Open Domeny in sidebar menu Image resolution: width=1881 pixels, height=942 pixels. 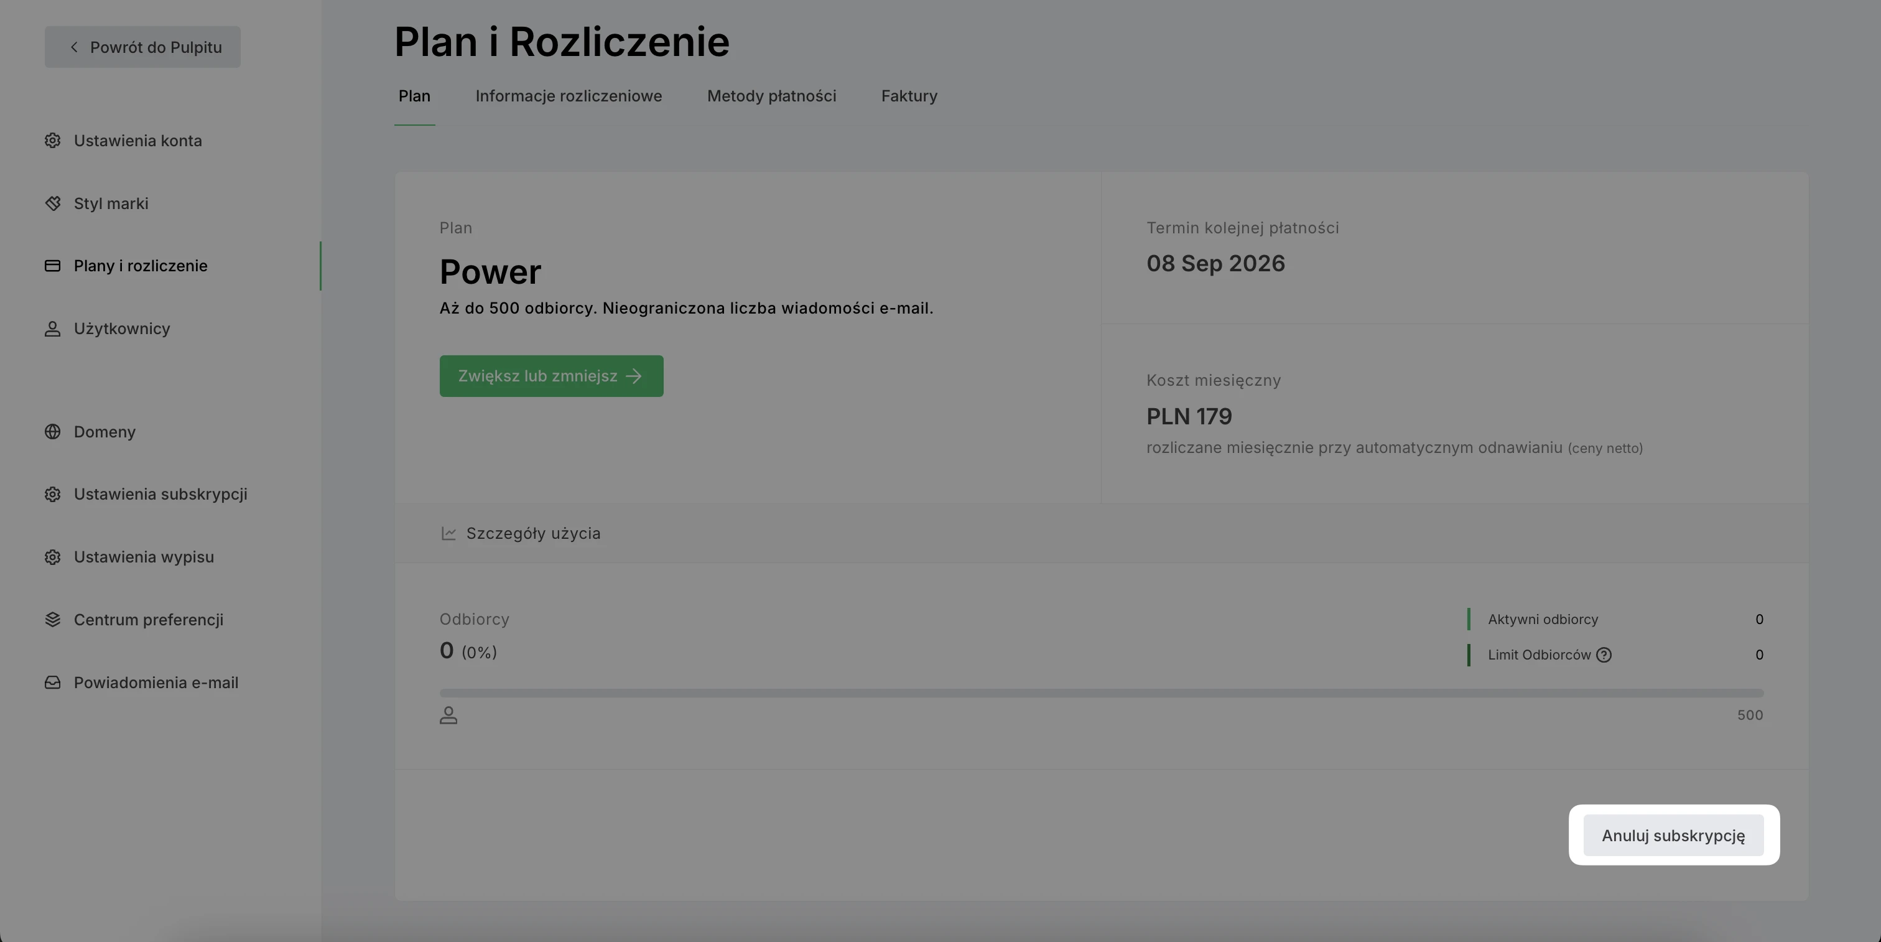click(104, 432)
